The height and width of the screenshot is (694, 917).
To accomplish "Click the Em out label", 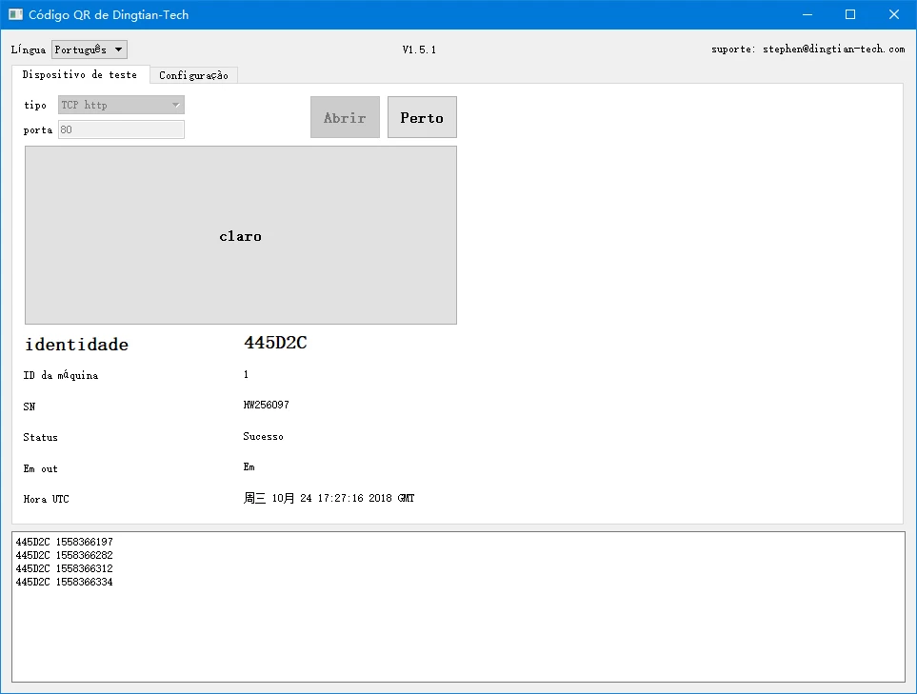I will tap(40, 469).
